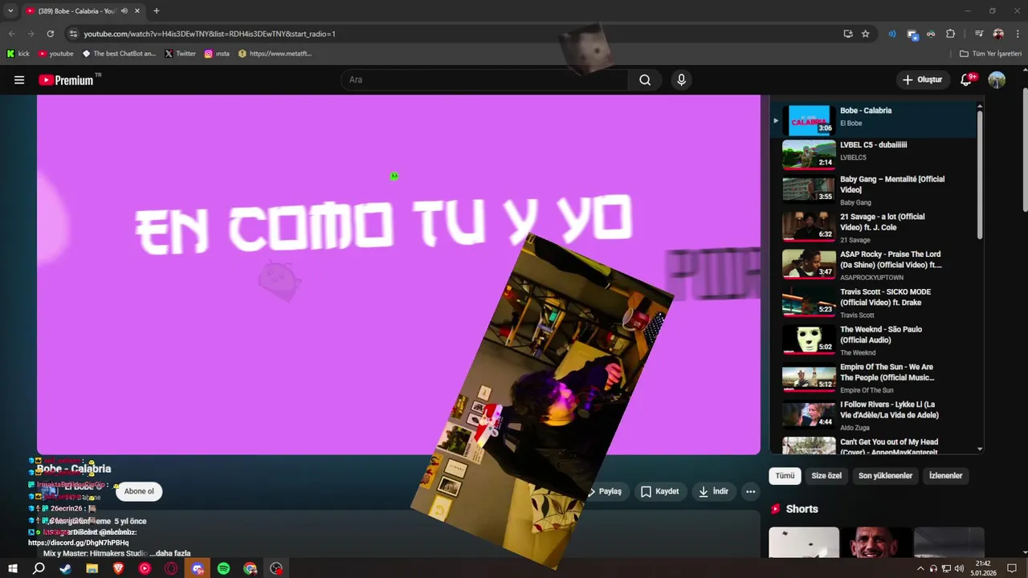Viewport: 1028px width, 578px height.
Task: Open the Oluştur create button
Action: tap(922, 79)
